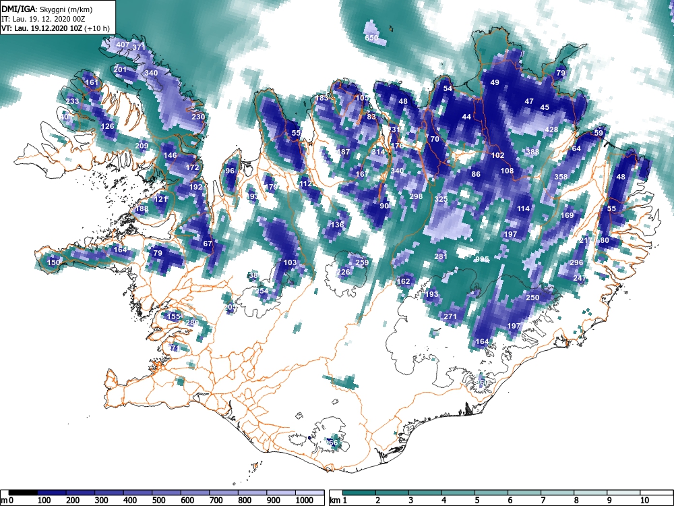The width and height of the screenshot is (674, 506).
Task: Click visibility value '49' in the northeast
Action: pyautogui.click(x=495, y=82)
